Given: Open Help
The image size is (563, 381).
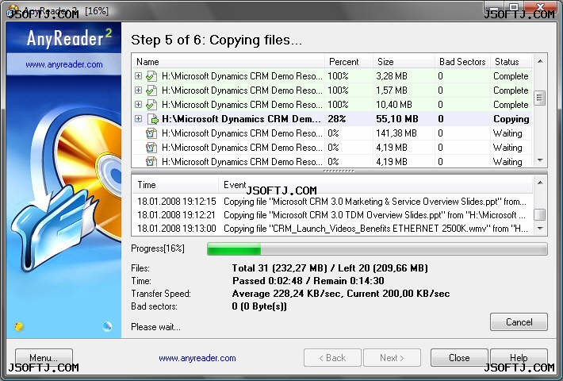Looking at the screenshot, I should point(519,358).
